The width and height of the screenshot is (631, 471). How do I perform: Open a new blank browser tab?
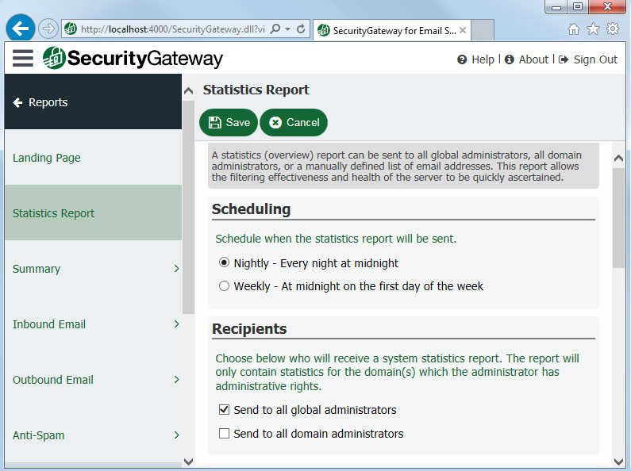point(482,30)
